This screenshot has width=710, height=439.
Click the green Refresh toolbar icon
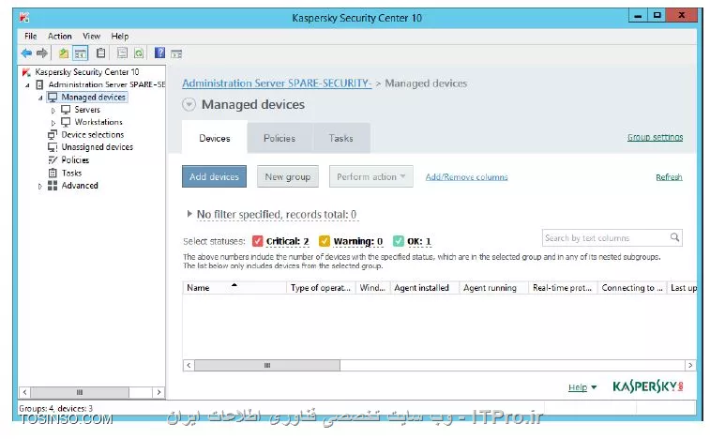point(139,53)
